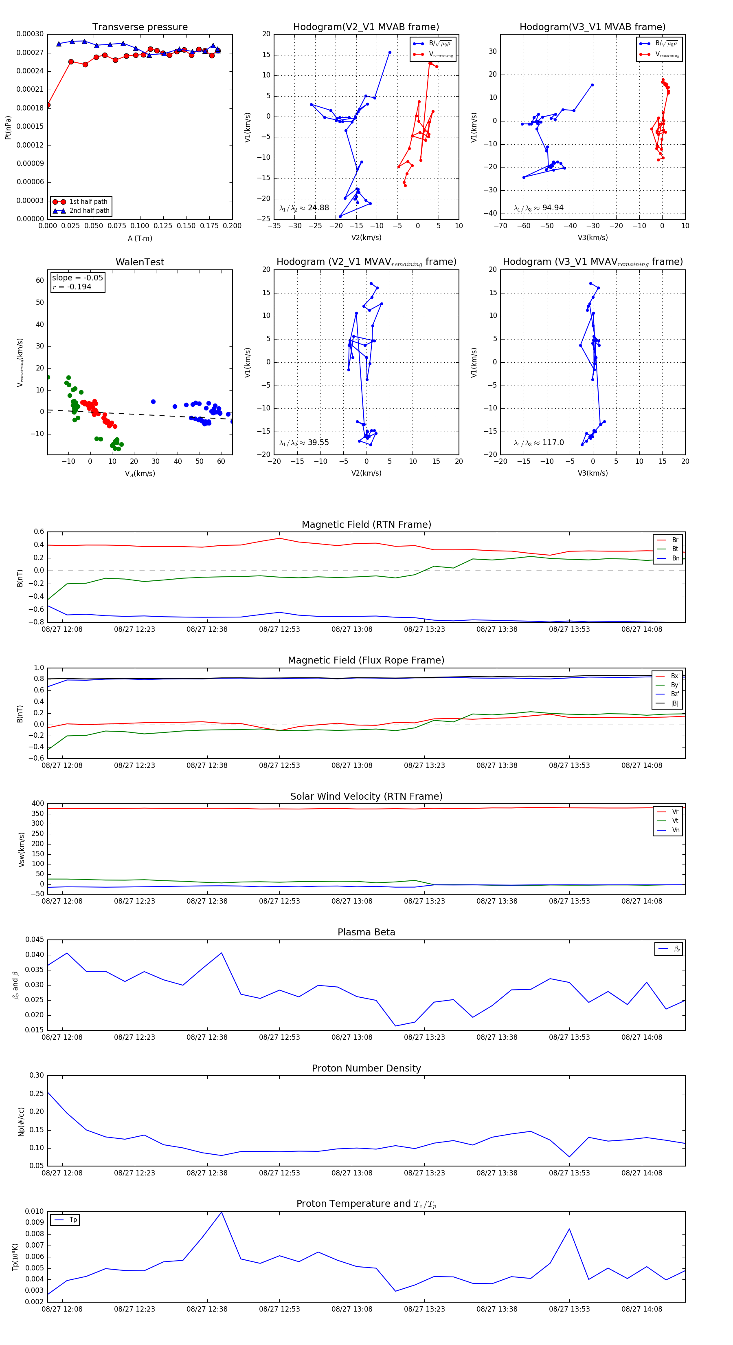Viewport: 733px width, 1345px height.
Task: Click the Bz' legend entry in Flux Rope chart
Action: pos(667,694)
